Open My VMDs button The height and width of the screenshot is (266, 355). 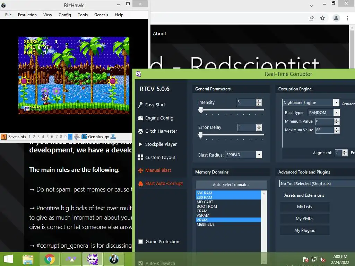click(304, 219)
